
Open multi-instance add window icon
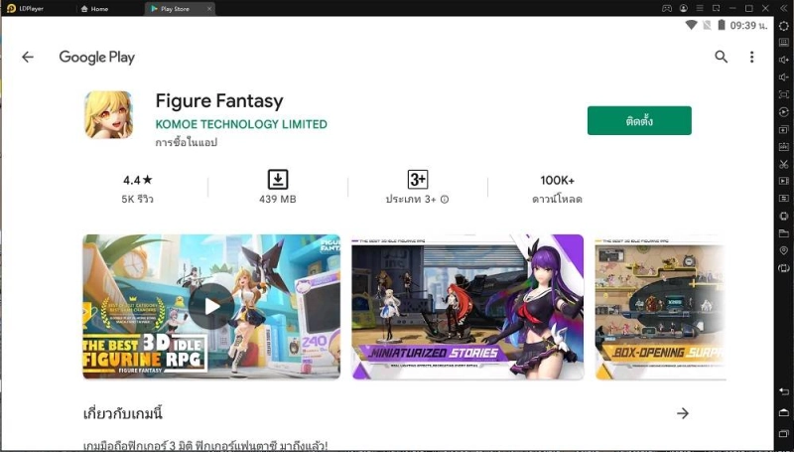[x=783, y=129]
